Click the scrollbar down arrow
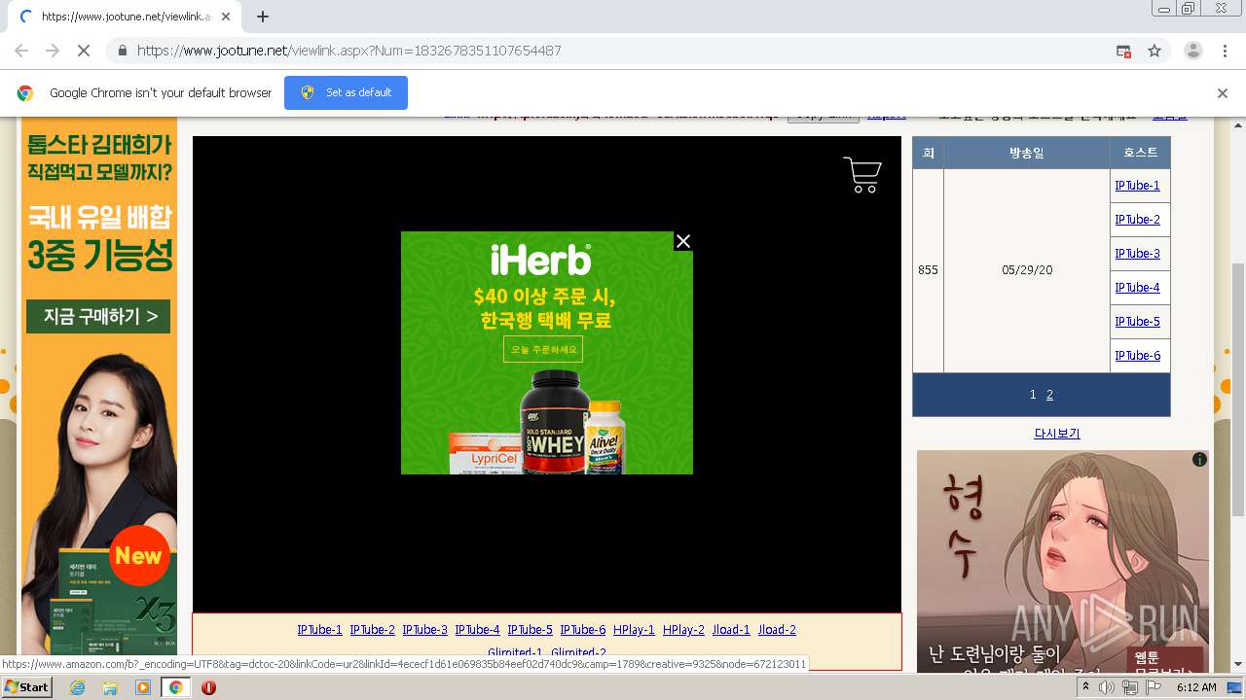This screenshot has width=1246, height=700. click(1238, 666)
